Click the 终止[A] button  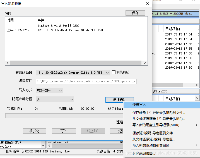coord(93,131)
